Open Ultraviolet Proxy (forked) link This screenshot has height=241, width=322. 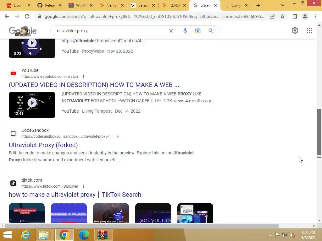click(43, 145)
